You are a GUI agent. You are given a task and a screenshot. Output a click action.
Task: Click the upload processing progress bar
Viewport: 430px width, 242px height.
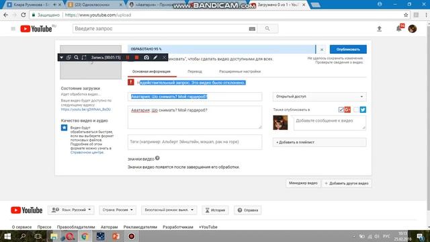coord(222,49)
